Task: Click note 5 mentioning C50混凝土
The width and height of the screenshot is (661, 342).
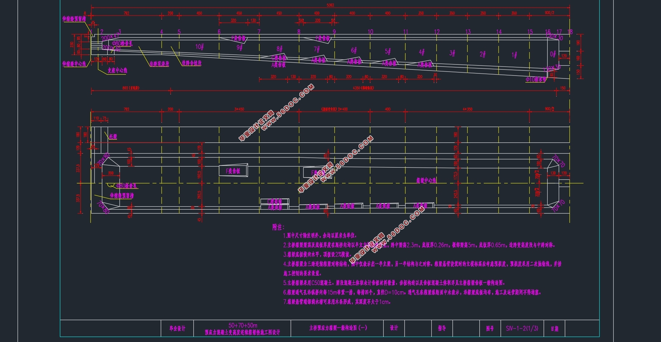Action: click(394, 283)
